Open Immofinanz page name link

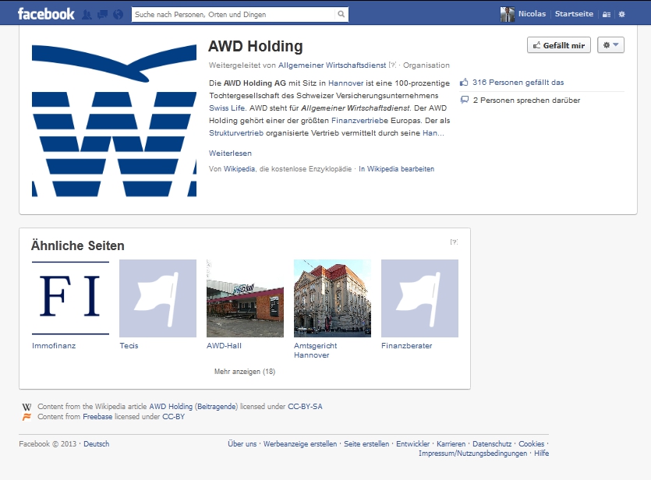pos(54,345)
